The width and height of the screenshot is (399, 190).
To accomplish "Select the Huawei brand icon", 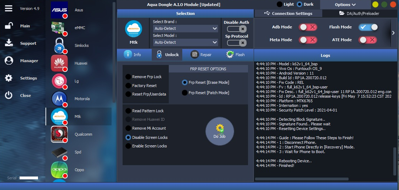I will pyautogui.click(x=59, y=63).
